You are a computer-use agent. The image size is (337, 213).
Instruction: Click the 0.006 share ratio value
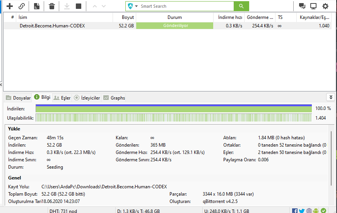click(x=263, y=160)
